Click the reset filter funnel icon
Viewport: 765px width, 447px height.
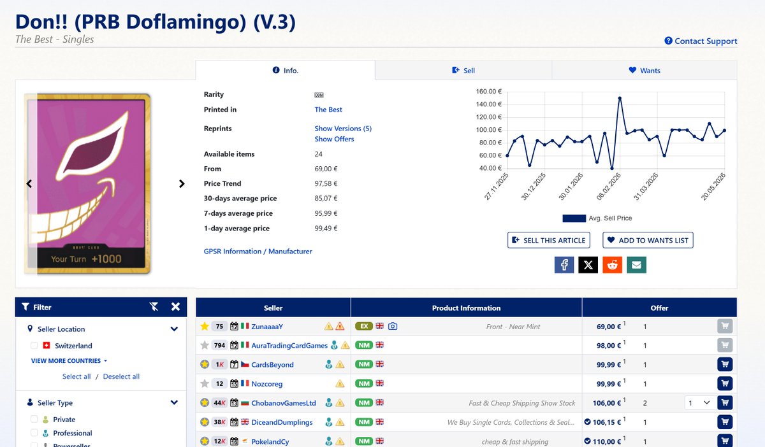tap(154, 307)
